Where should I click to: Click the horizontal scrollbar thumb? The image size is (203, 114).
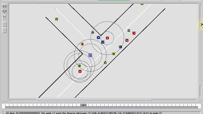[94, 100]
